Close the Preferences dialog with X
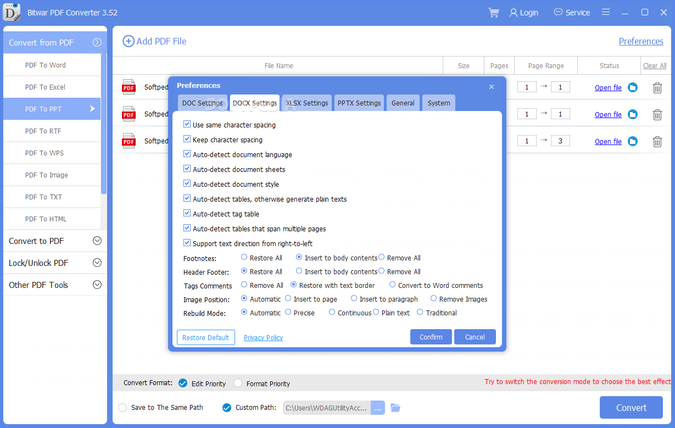Image resolution: width=675 pixels, height=428 pixels. coord(492,87)
